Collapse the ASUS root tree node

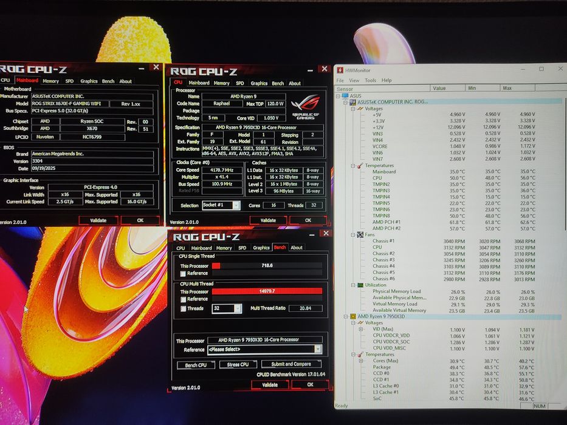tap(338, 96)
